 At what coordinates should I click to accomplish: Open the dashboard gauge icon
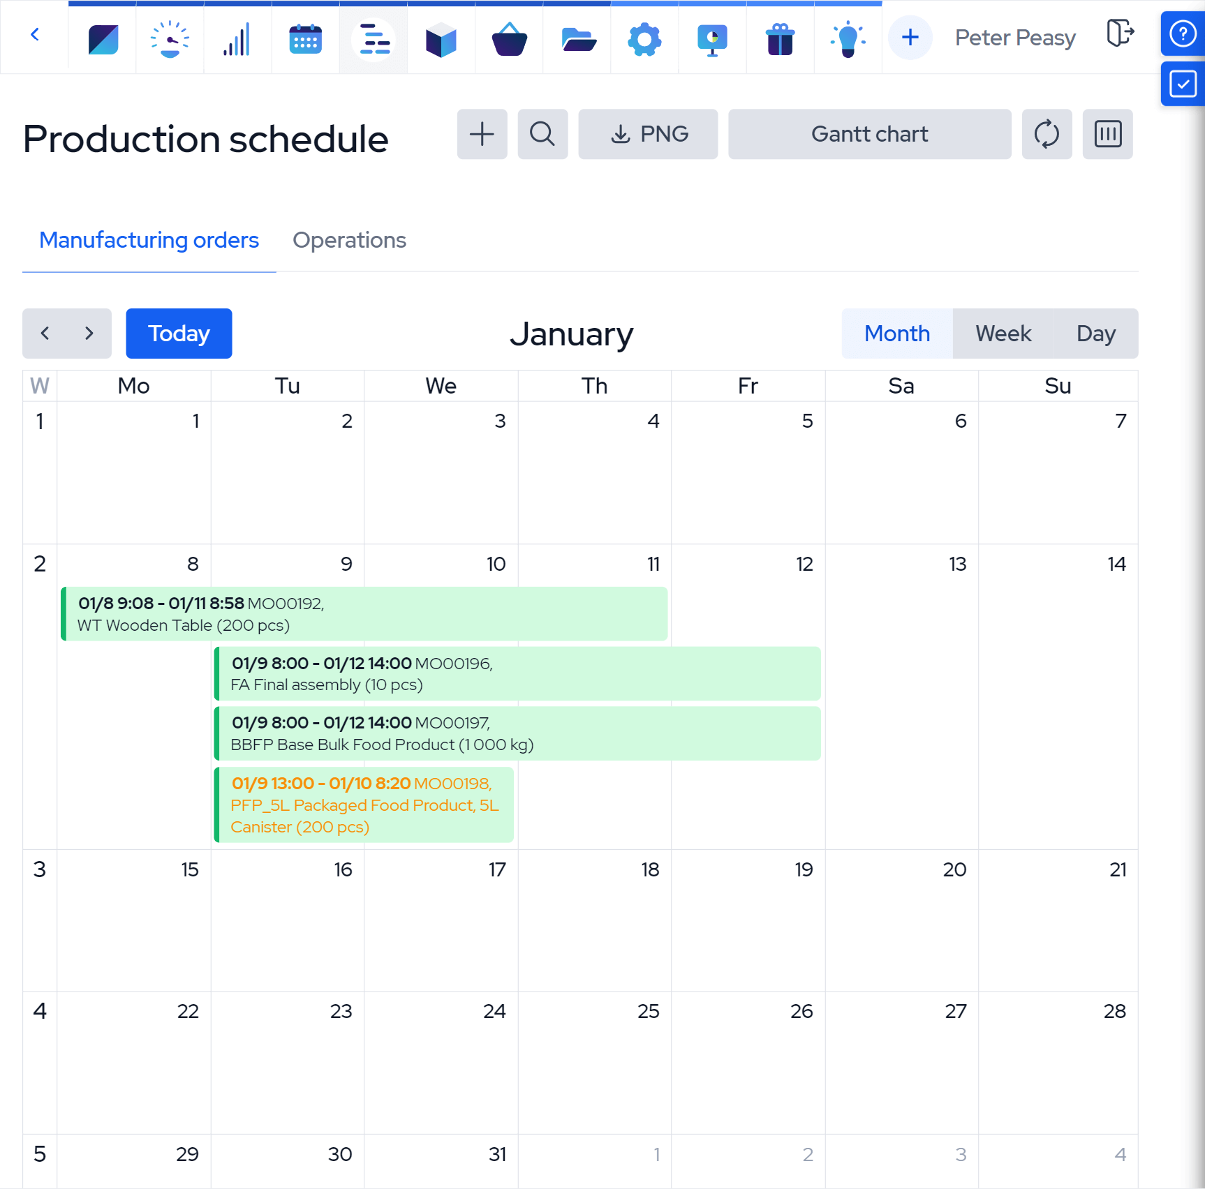170,38
